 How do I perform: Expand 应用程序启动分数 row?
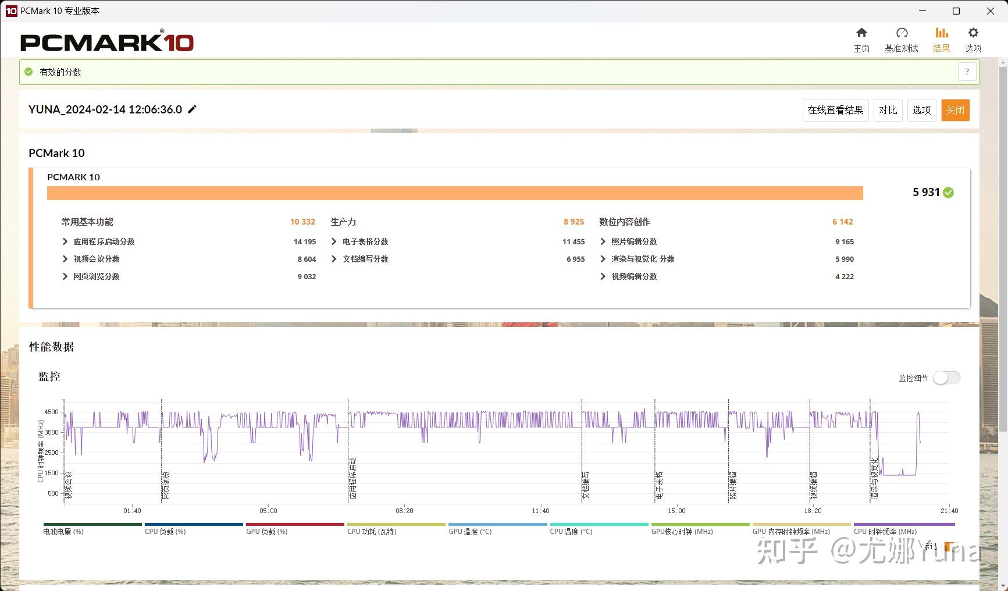(x=65, y=241)
